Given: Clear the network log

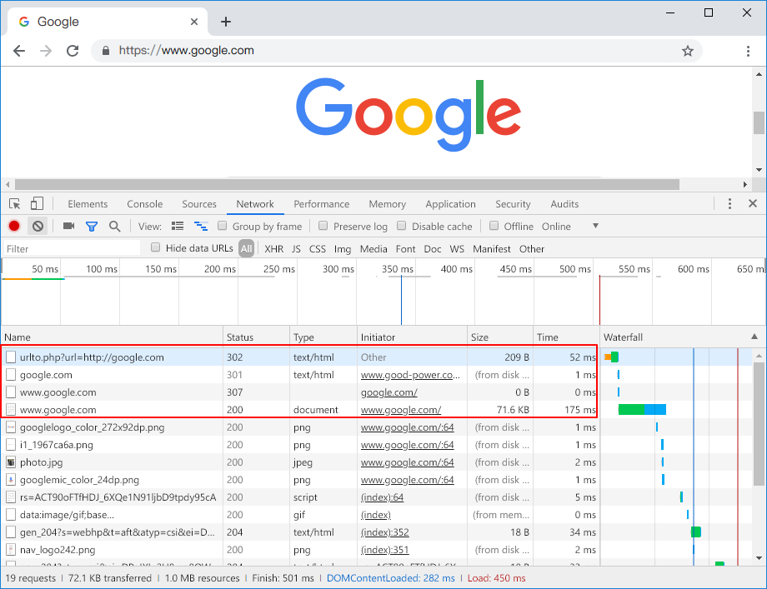Looking at the screenshot, I should [38, 227].
